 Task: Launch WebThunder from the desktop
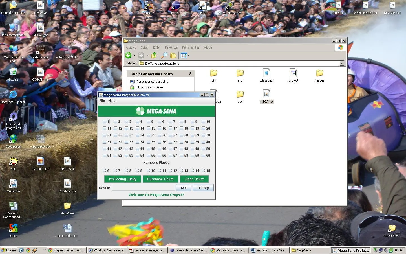pyautogui.click(x=40, y=52)
